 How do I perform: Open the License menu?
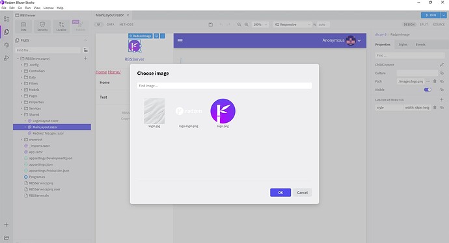[48, 8]
